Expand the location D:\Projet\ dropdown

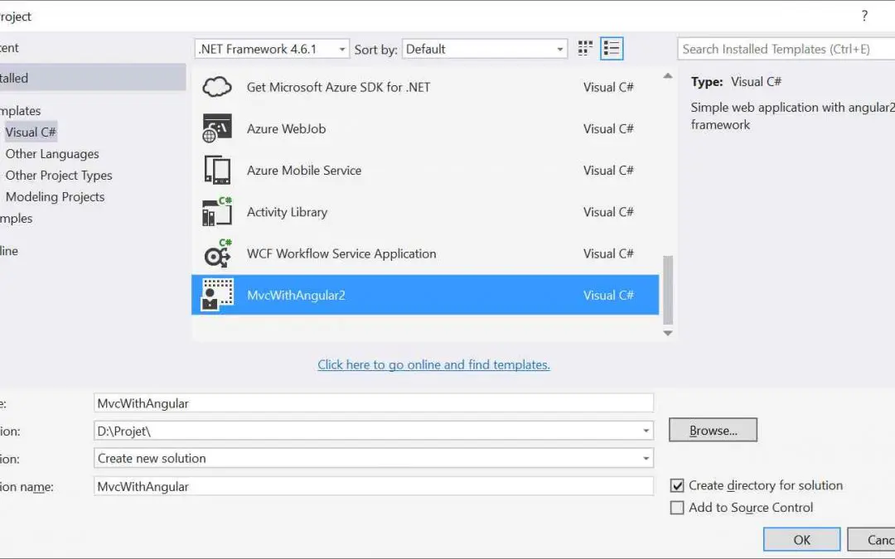tap(646, 431)
